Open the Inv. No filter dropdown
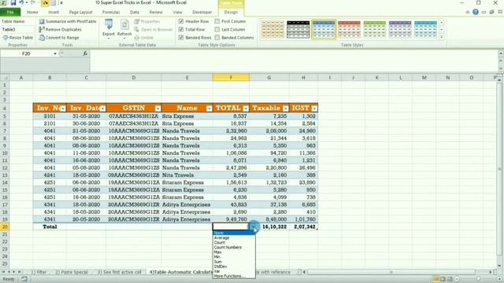 pos(63,108)
